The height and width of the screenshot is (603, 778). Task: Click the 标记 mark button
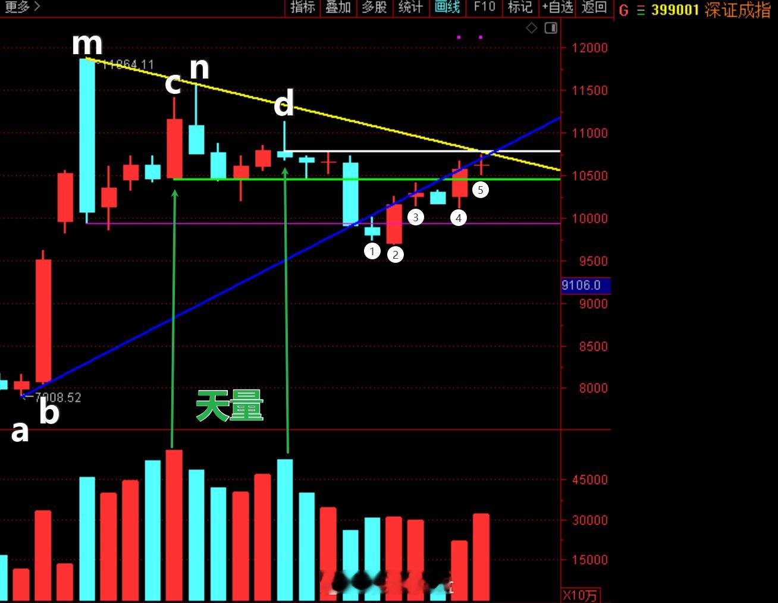coord(520,7)
